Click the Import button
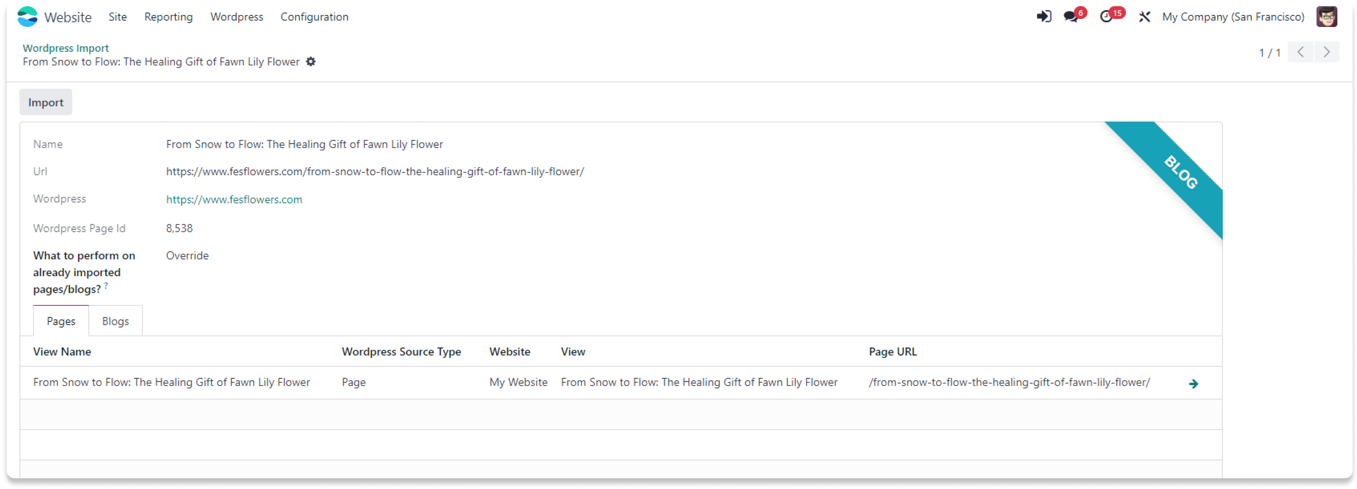The width and height of the screenshot is (1357, 489). [46, 102]
